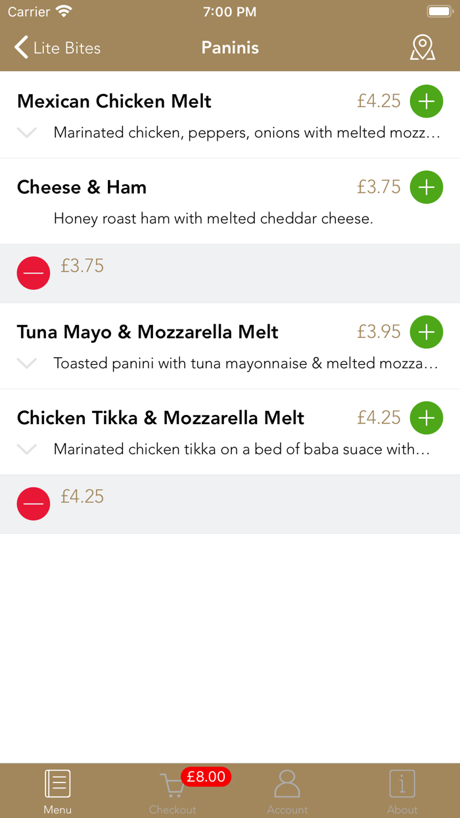Go back to Lite Bites
Image resolution: width=460 pixels, height=818 pixels.
[58, 48]
